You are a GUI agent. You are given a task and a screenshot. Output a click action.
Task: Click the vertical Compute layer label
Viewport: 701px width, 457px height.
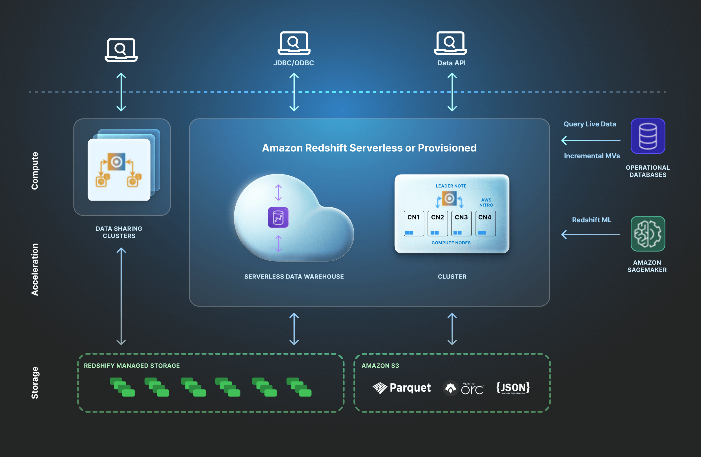(x=35, y=171)
